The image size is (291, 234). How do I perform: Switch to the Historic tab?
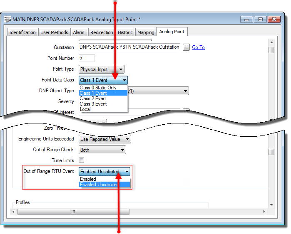[125, 32]
